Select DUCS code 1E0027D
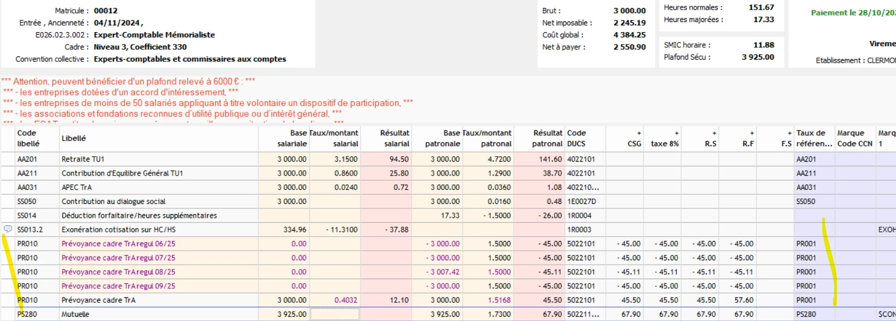Image resolution: width=896 pixels, height=321 pixels. pyautogui.click(x=582, y=201)
